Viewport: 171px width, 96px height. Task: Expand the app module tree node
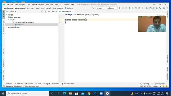coord(6,15)
